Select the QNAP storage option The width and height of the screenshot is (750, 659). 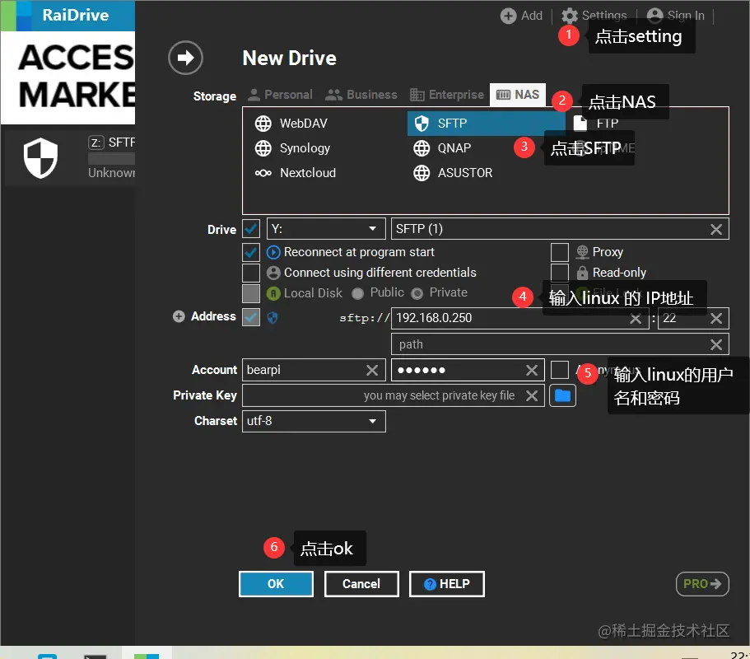[442, 148]
